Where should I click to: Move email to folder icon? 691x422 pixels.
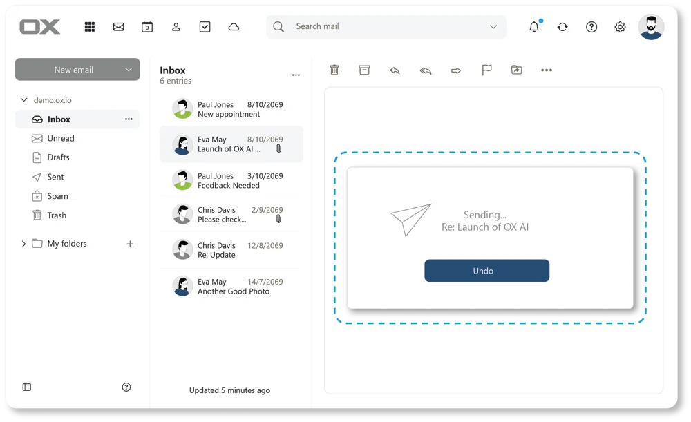point(516,70)
